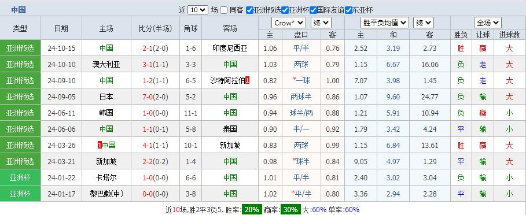Open the 0-0(0-0) score on 24-01-17
The width and height of the screenshot is (526, 215).
155,194
